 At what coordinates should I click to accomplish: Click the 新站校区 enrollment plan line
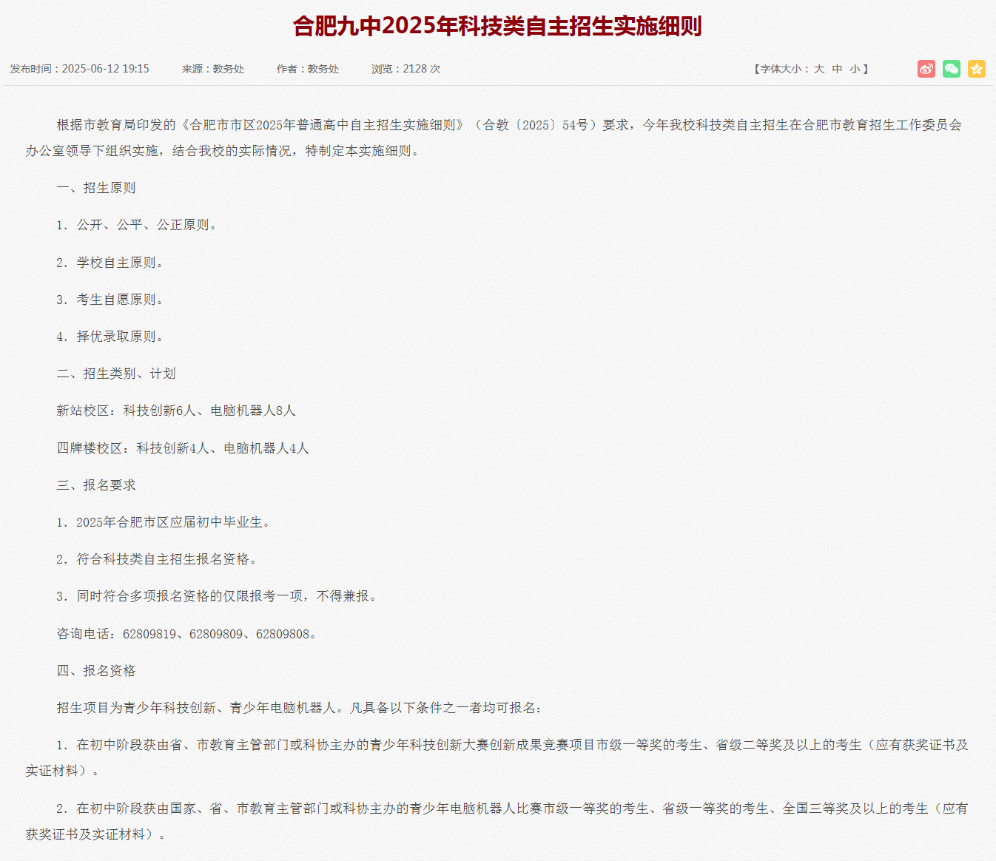pyautogui.click(x=176, y=411)
